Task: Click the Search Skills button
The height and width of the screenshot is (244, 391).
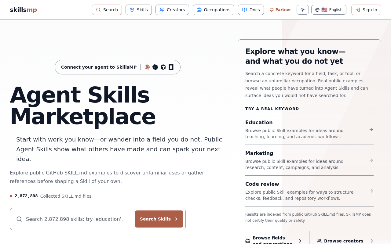Action: tap(159, 219)
